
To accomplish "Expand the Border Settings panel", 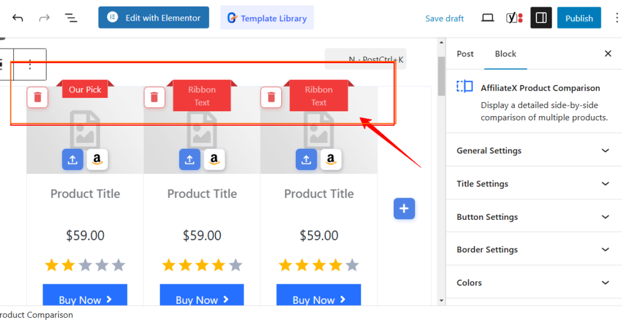I will (533, 250).
